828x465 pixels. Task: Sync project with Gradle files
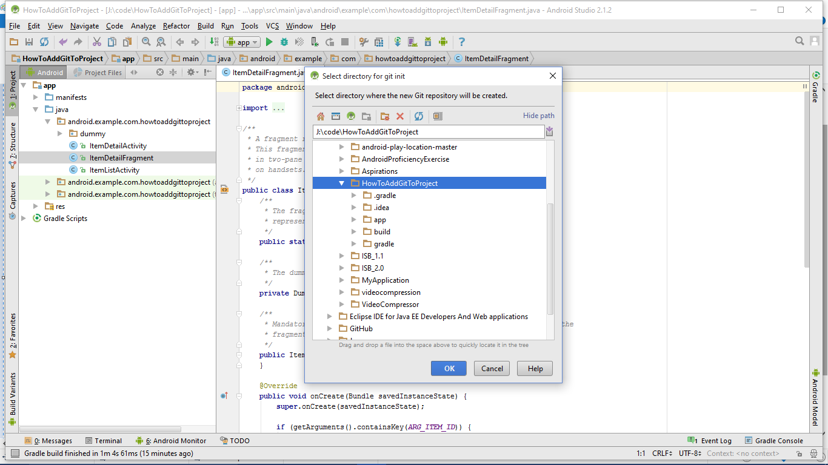pyautogui.click(x=398, y=42)
